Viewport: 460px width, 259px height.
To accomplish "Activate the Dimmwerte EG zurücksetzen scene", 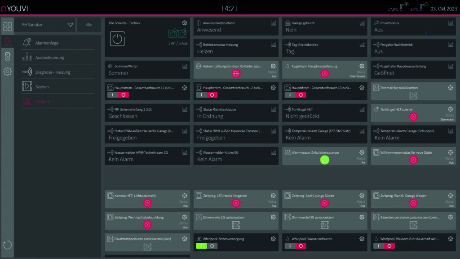I will point(236,225).
